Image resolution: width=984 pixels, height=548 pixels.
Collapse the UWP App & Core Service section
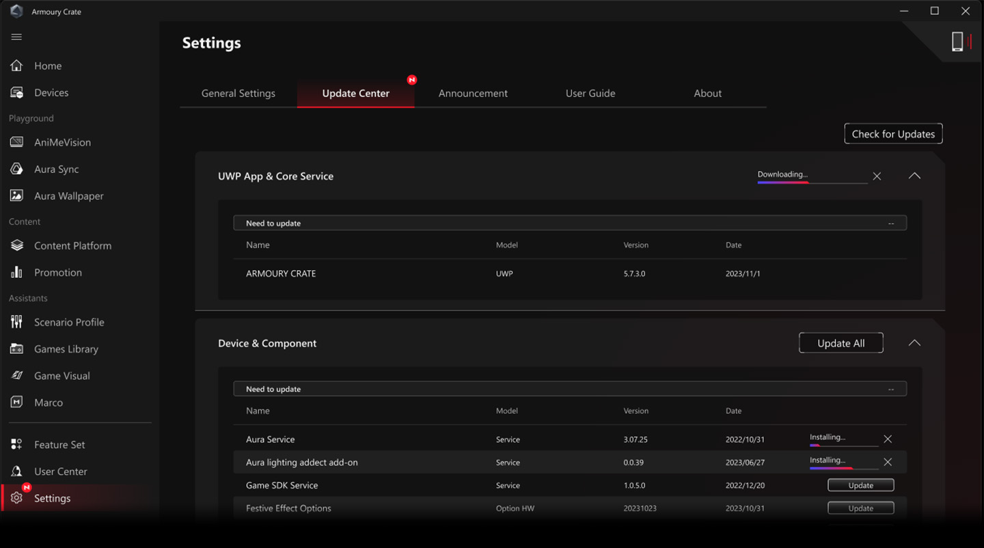(x=914, y=176)
